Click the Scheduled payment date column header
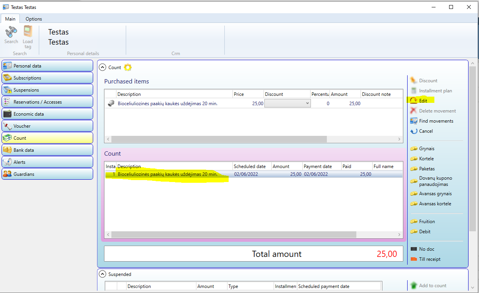The image size is (479, 293). (339, 286)
